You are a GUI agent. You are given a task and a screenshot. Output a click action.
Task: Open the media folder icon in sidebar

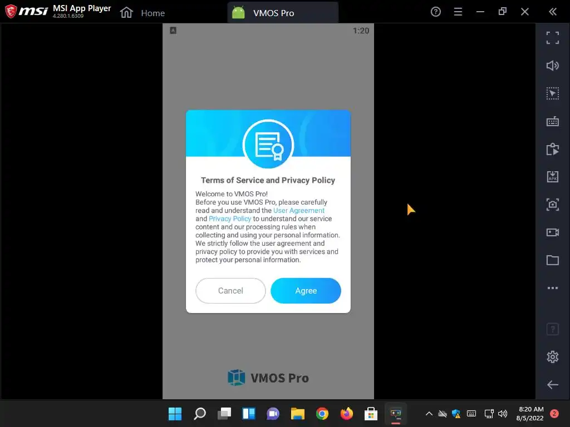pyautogui.click(x=553, y=260)
